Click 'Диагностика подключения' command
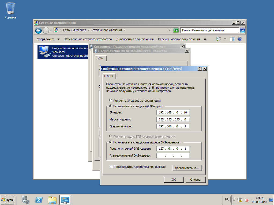Viewport: 274px width, 205px height. (x=135, y=39)
